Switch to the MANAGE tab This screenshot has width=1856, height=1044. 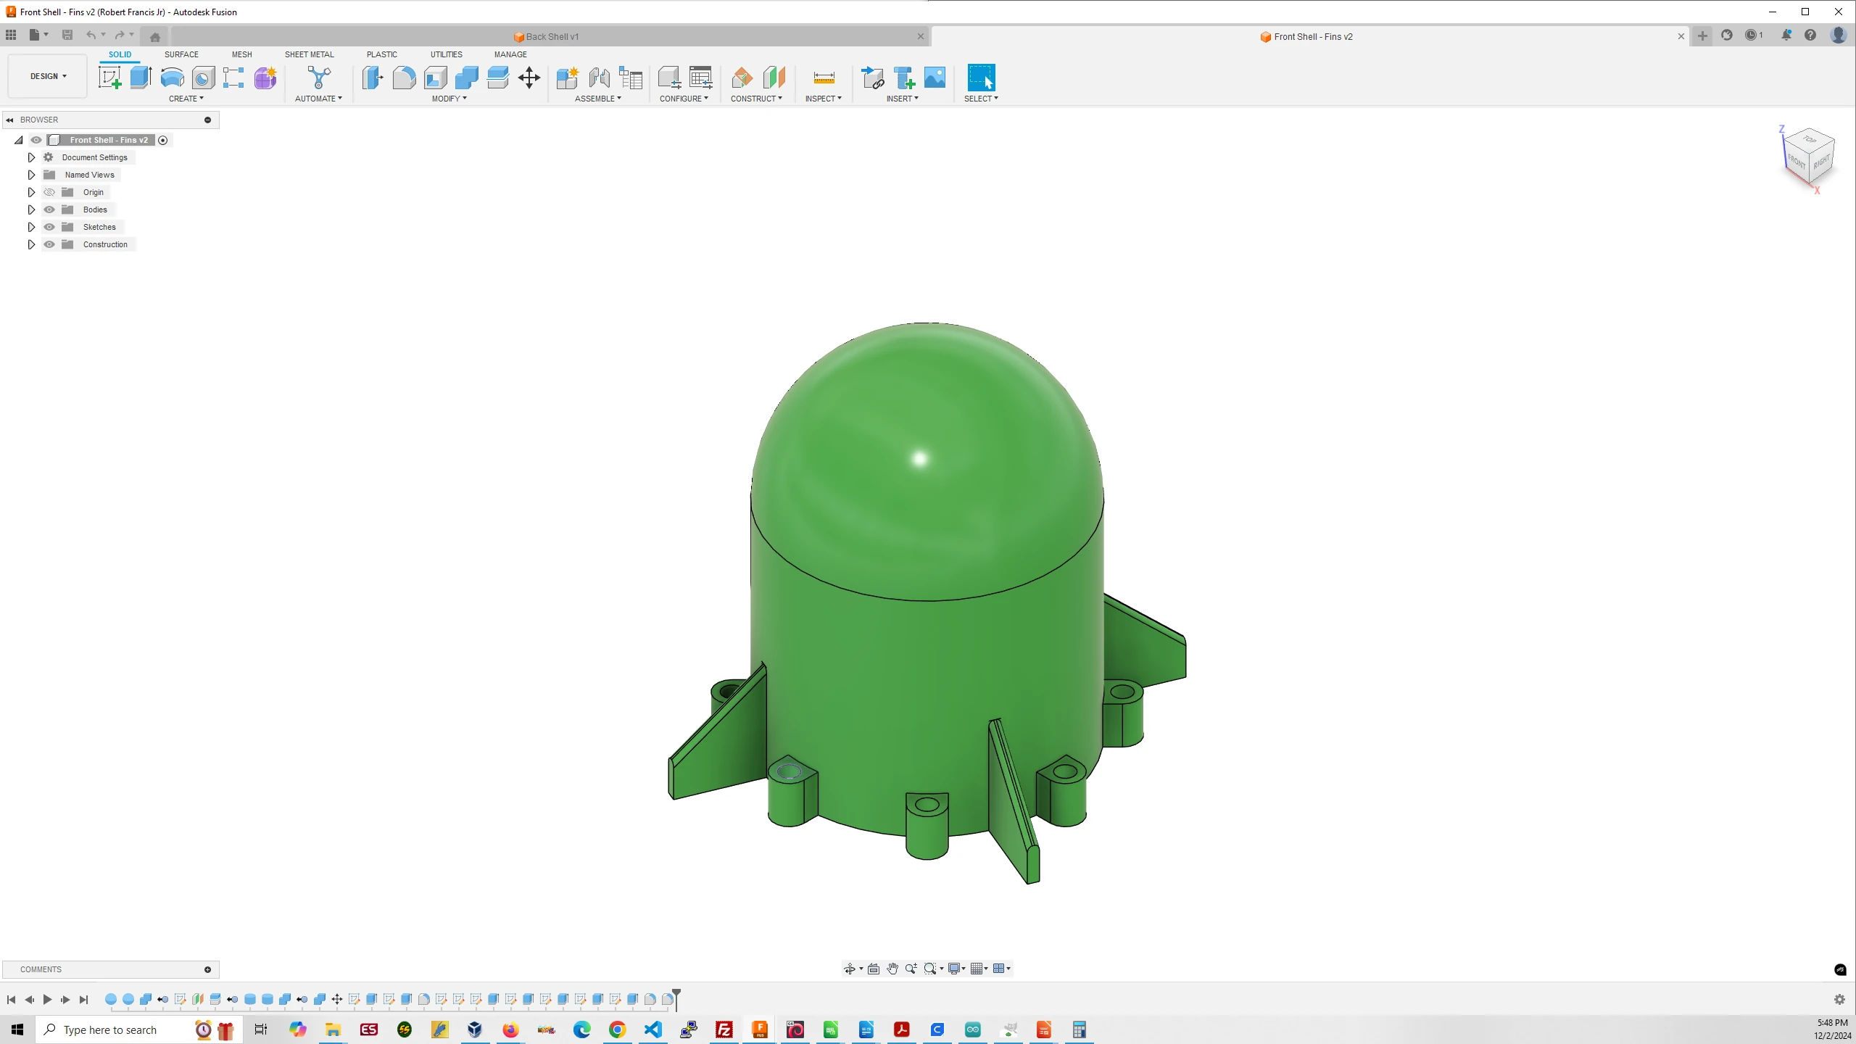(x=510, y=54)
